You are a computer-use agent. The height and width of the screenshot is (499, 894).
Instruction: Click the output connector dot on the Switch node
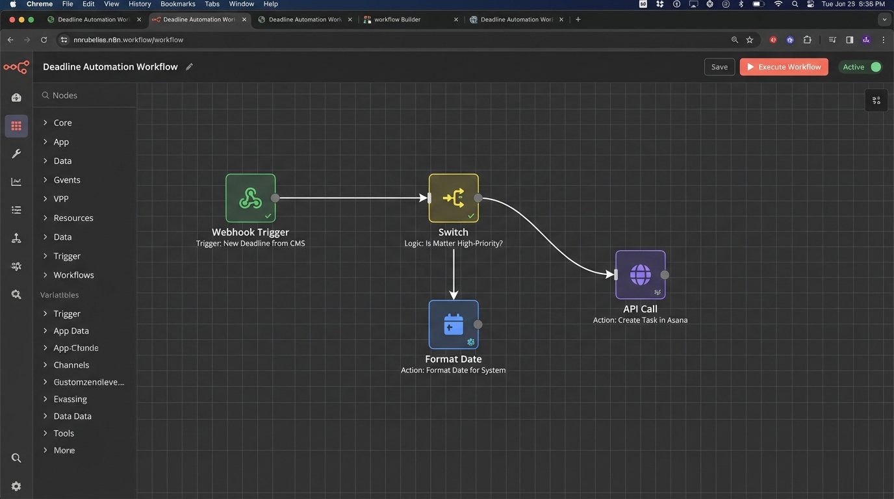(x=478, y=197)
